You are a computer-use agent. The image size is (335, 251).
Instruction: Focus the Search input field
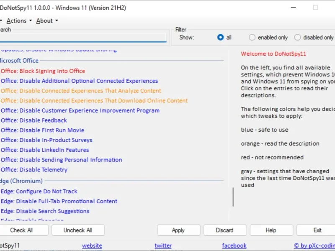point(83,37)
